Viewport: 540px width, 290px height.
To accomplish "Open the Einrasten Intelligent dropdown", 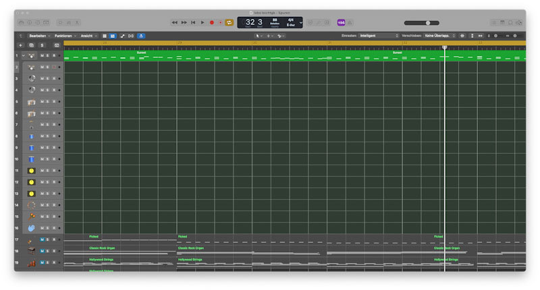I will [x=379, y=36].
